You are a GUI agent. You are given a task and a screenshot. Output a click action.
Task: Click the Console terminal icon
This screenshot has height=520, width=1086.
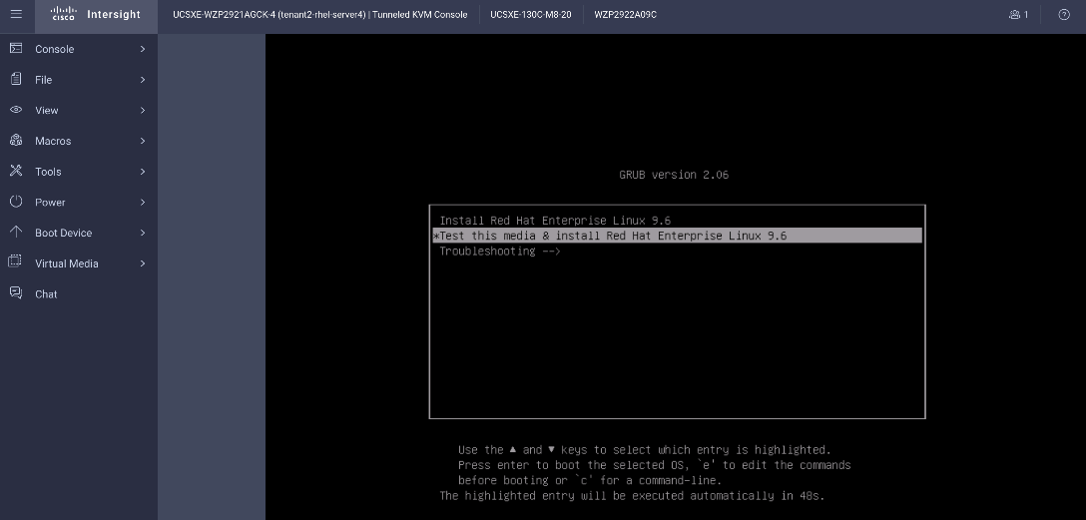click(16, 49)
